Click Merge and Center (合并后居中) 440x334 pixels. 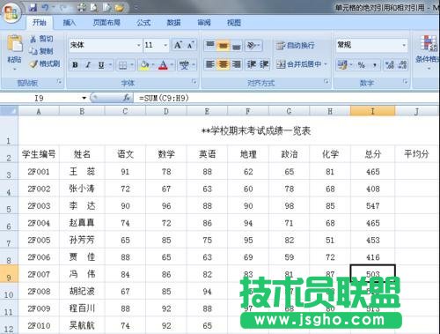coord(298,64)
